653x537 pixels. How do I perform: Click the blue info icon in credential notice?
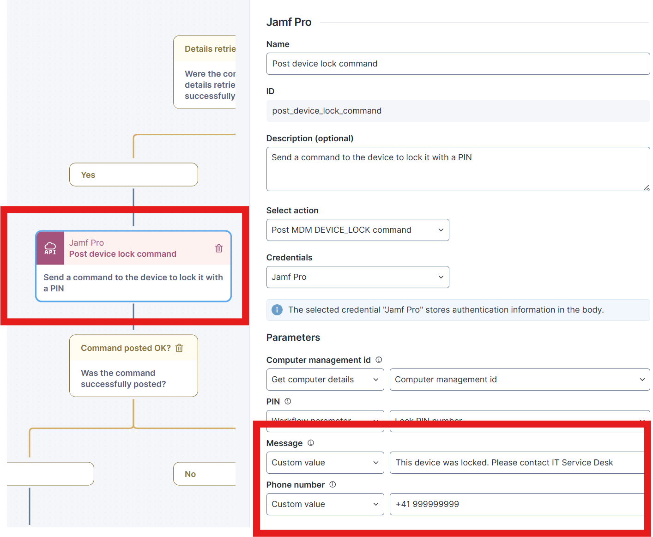[277, 310]
